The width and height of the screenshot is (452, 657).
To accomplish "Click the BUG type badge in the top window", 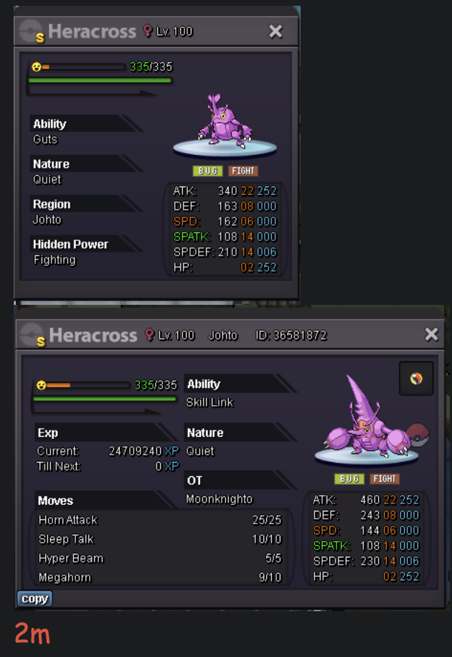I will click(207, 171).
